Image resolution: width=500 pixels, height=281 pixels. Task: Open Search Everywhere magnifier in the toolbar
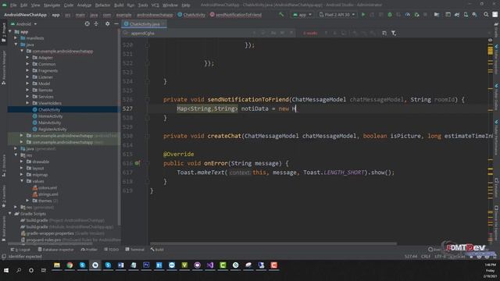point(486,15)
